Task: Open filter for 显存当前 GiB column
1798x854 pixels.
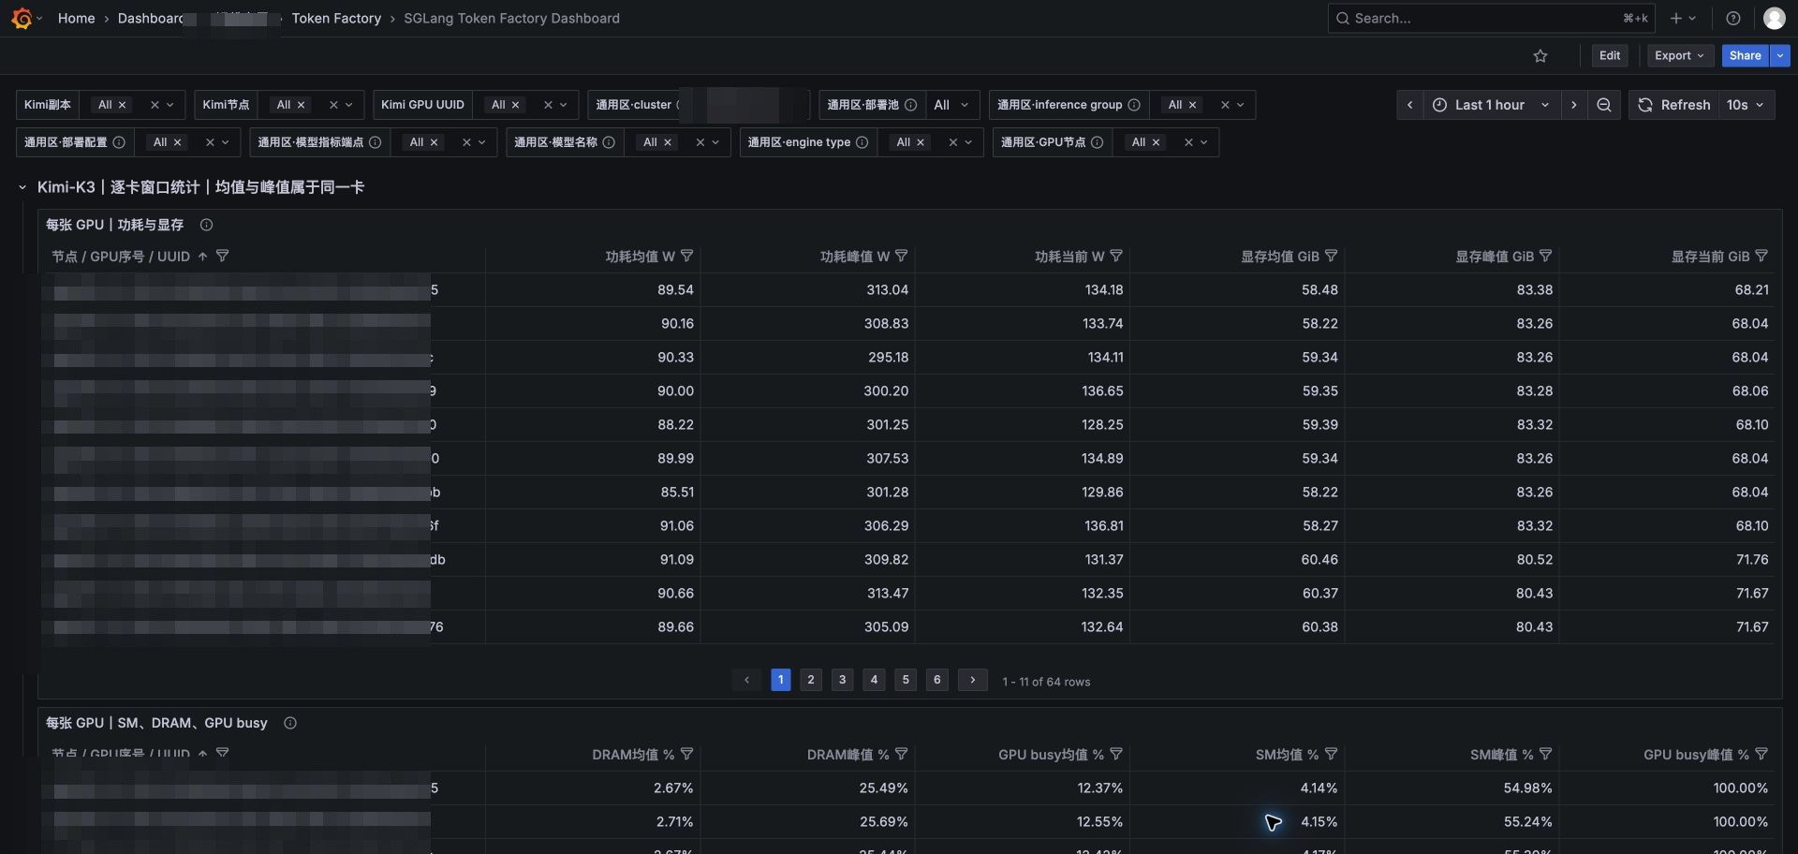Action: [1761, 256]
